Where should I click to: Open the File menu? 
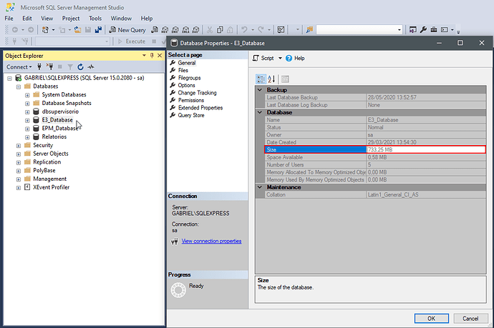9,19
